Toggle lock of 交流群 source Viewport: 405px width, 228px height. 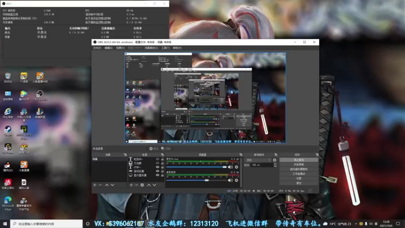(163, 163)
